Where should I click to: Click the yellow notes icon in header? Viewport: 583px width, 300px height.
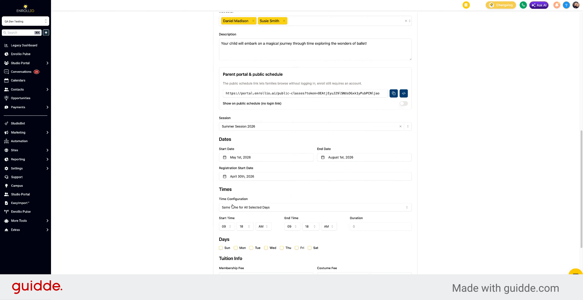[x=466, y=5]
